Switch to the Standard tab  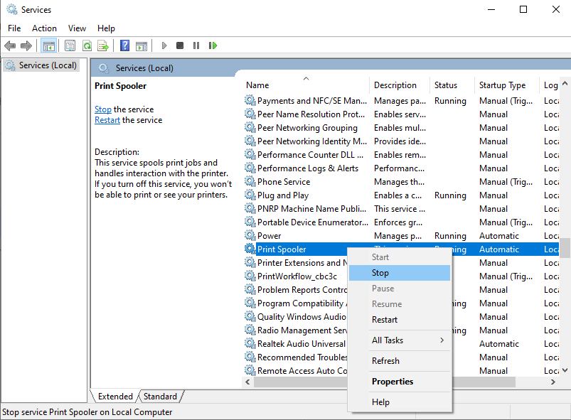coord(160,397)
